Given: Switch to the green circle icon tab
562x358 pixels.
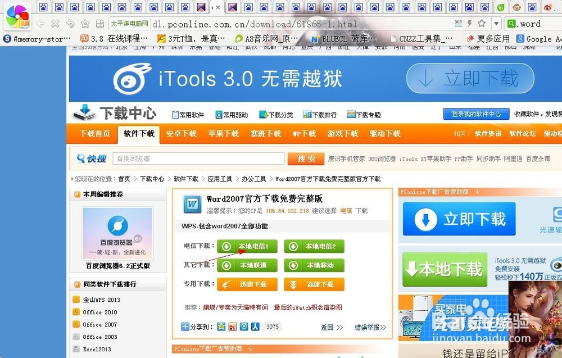Looking at the screenshot, I should pos(501,7).
